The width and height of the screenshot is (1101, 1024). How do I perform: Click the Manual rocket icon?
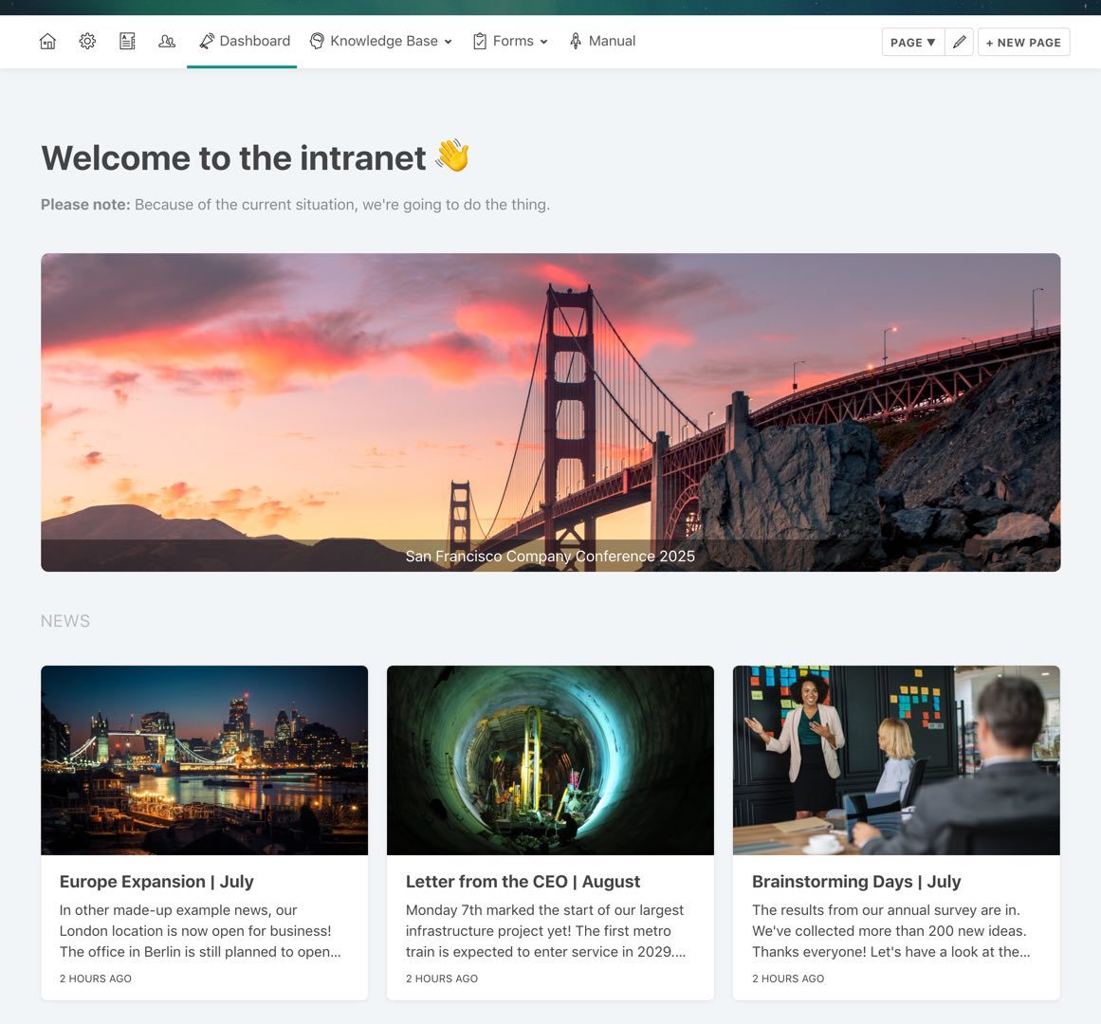click(576, 42)
